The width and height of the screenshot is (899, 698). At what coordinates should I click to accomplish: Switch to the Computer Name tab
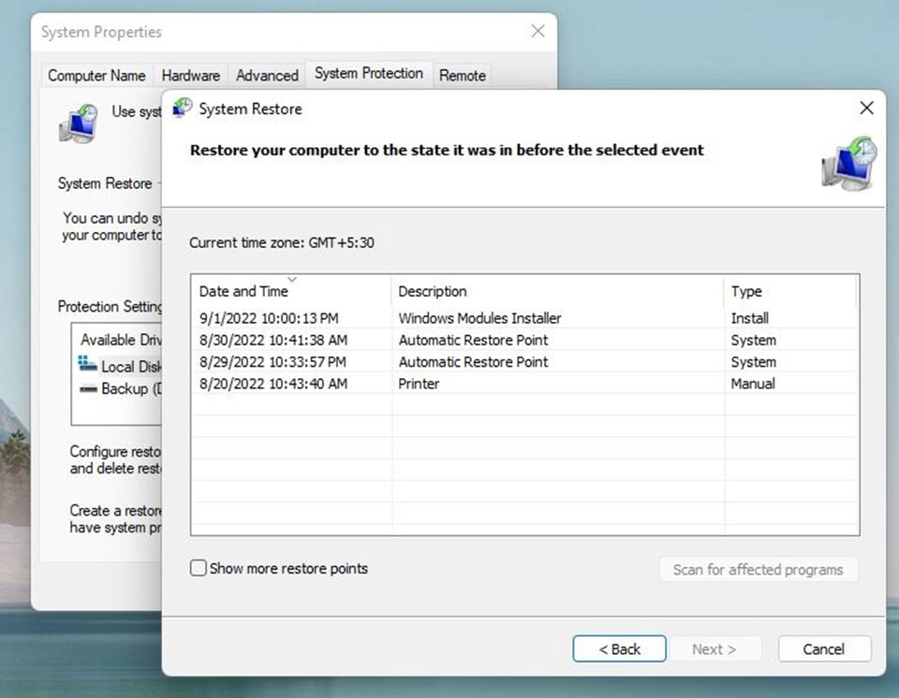[96, 75]
